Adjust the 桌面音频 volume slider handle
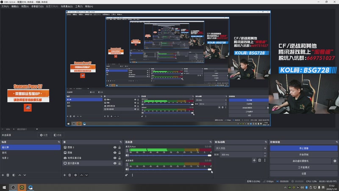The image size is (339, 191). [x=209, y=169]
